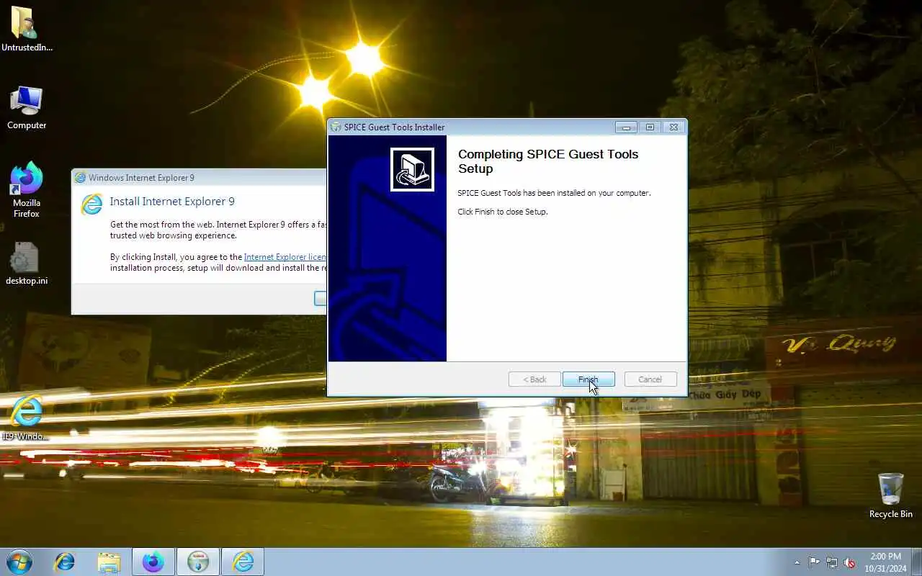
Task: Switch to the Firefox taskbar button
Action: (x=153, y=562)
